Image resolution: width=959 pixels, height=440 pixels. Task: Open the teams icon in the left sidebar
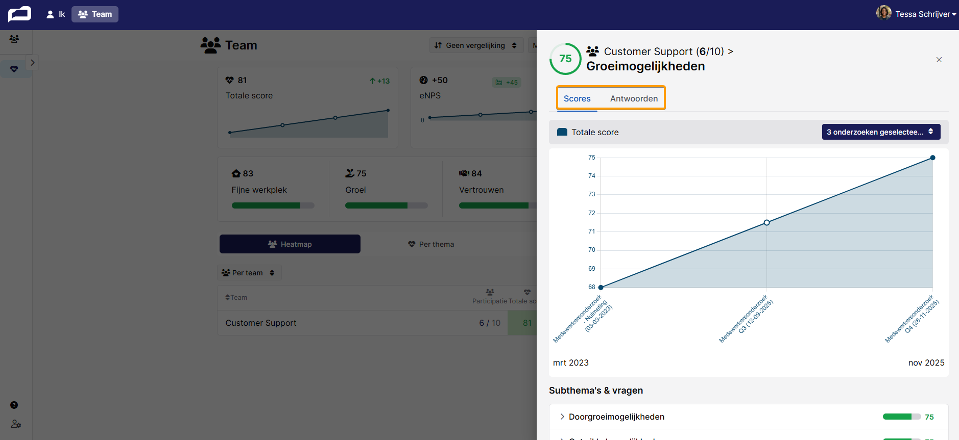(14, 39)
